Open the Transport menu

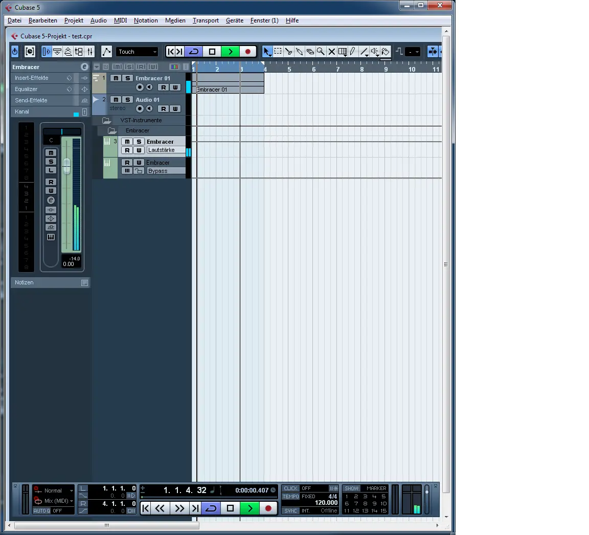click(206, 20)
